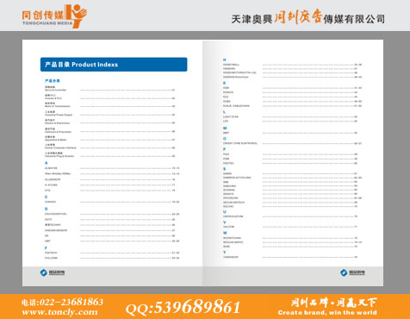Click the 天津奥兴 company name text
This screenshot has width=410, height=319.
[252, 19]
